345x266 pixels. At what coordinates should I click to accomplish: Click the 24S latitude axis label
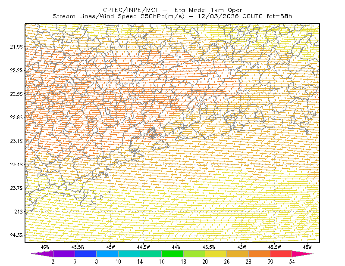pyautogui.click(x=19, y=211)
